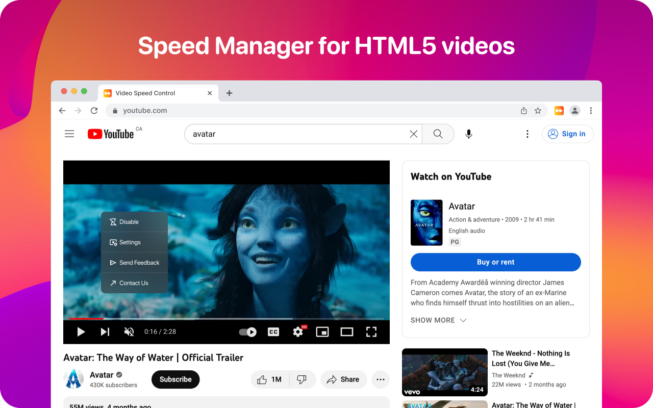
Task: Bookmark the page with the star icon
Action: [538, 111]
